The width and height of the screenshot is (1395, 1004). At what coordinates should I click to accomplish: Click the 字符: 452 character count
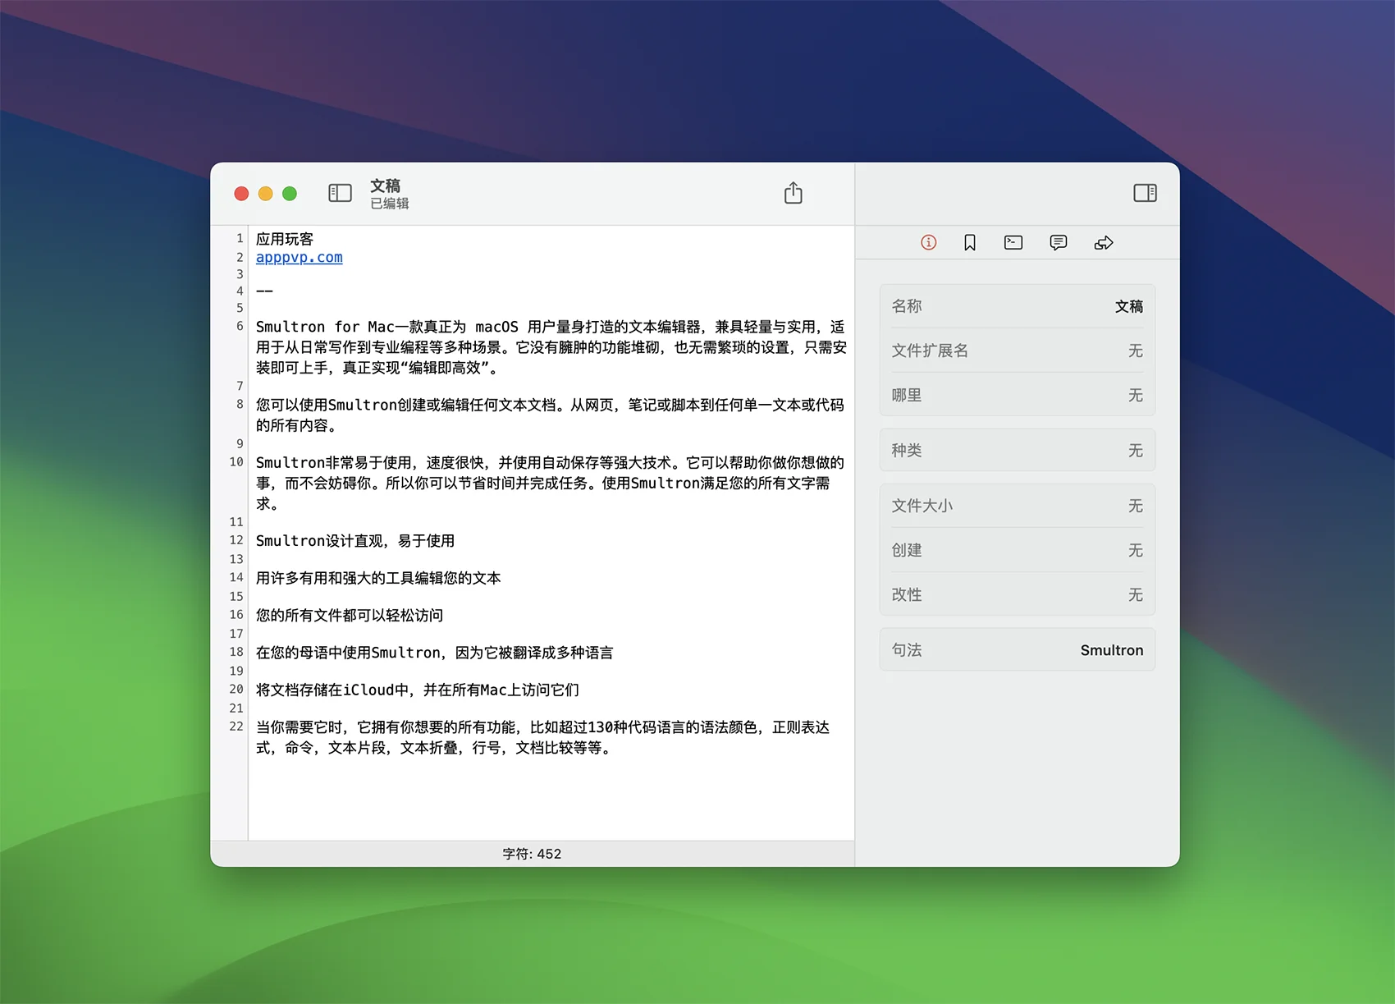pos(532,854)
